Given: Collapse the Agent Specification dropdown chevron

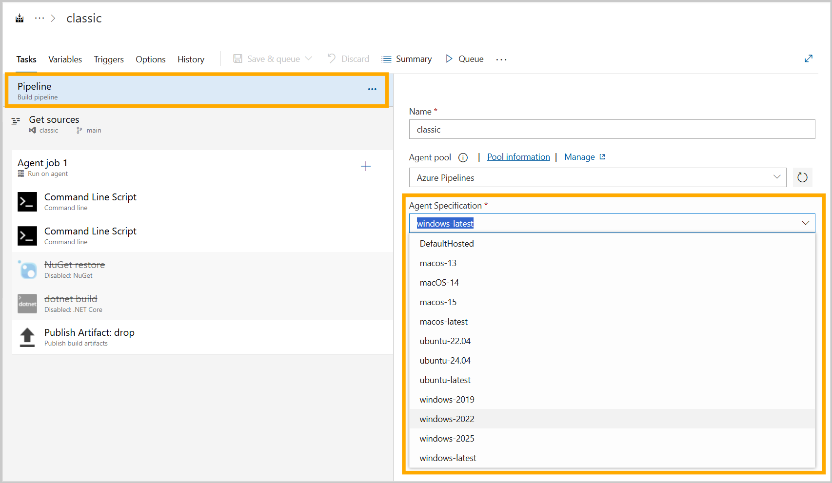Looking at the screenshot, I should tap(805, 223).
